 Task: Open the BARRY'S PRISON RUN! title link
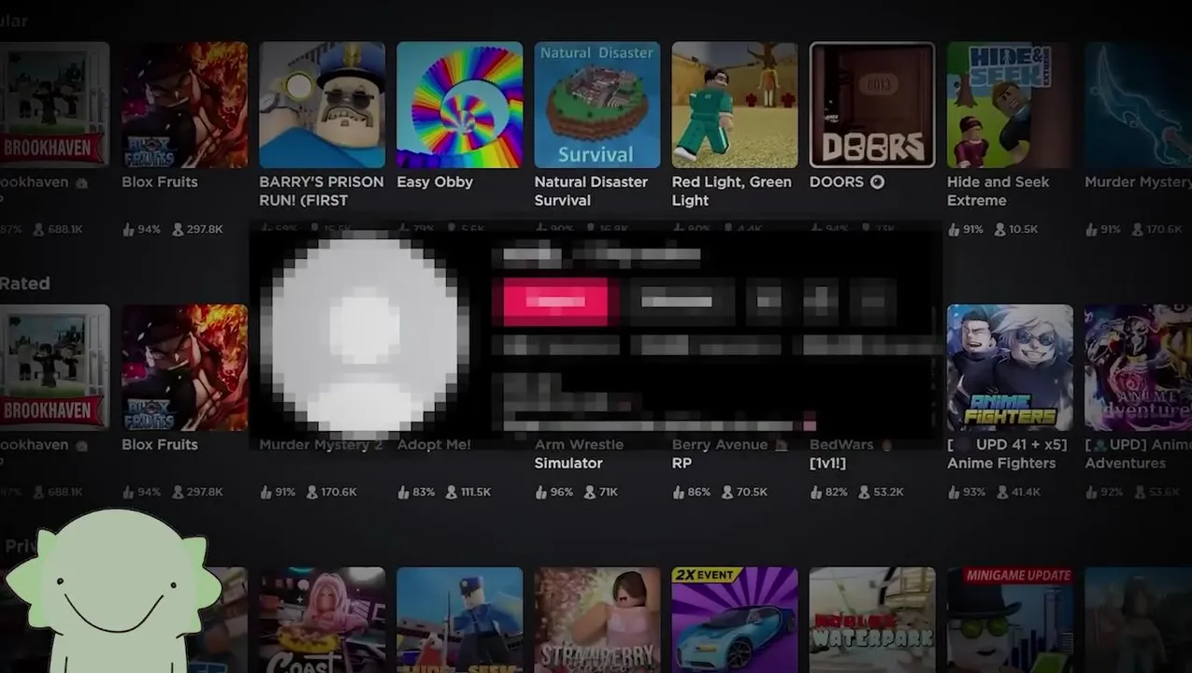pos(322,192)
